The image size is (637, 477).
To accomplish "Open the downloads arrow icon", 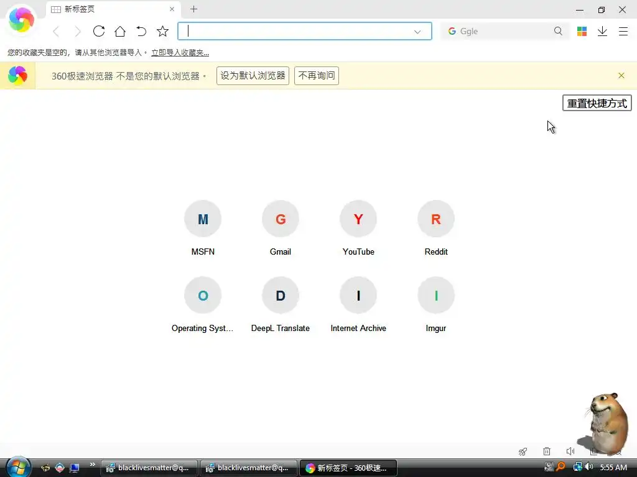I will (602, 31).
